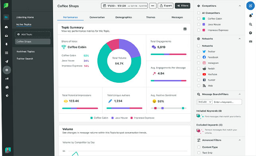This screenshot has height=156, width=256.
Task: Switch to the Demographics tab
Action: click(x=124, y=17)
